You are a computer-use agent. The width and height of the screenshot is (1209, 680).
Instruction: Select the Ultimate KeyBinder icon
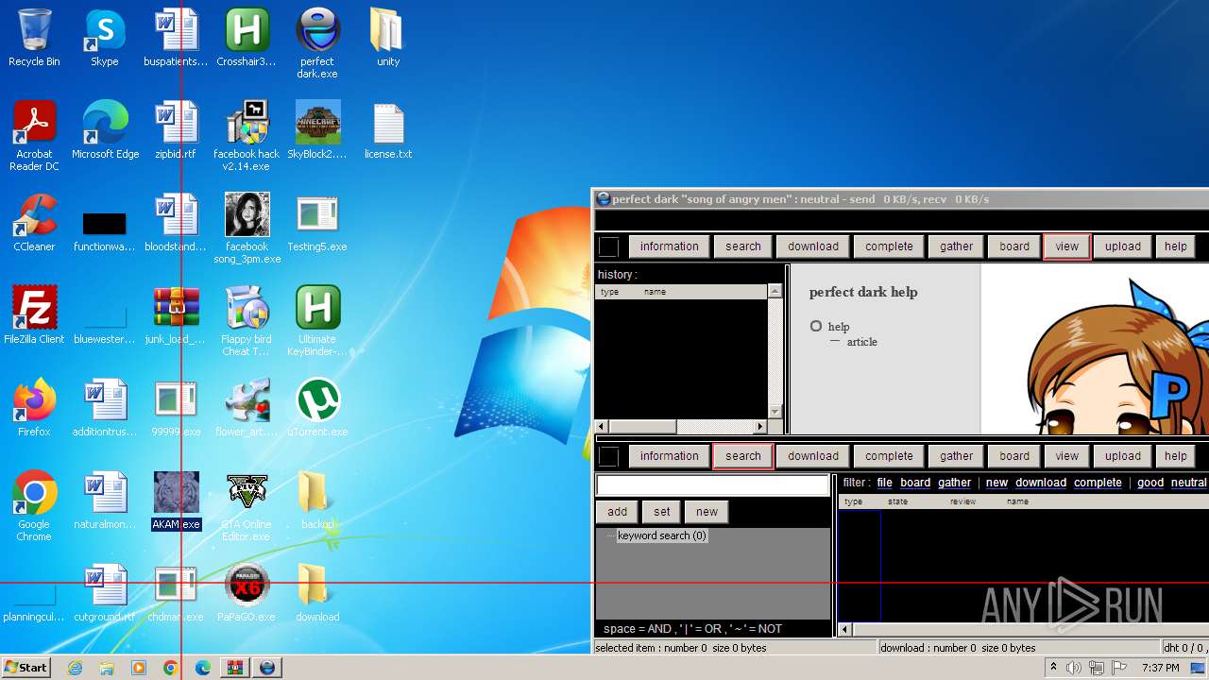317,321
